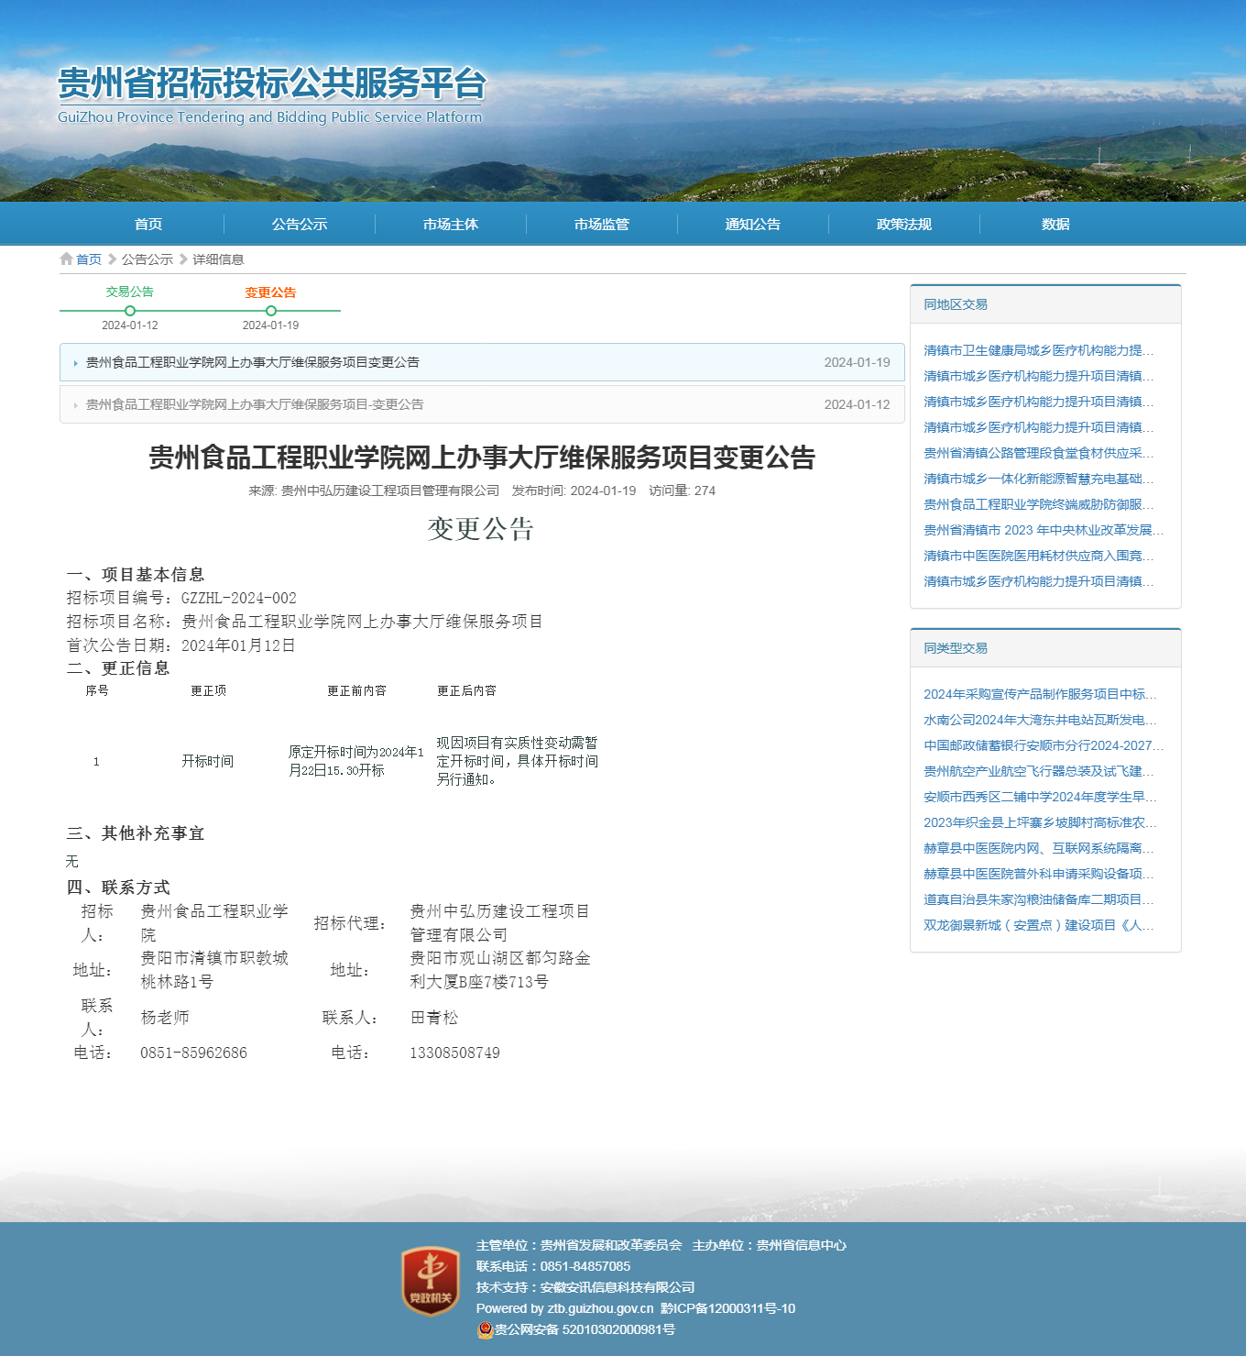1246x1356 pixels.
Task: Open 清镇市城乡一体化新能源智慧充电基础 link
Action: (1039, 479)
